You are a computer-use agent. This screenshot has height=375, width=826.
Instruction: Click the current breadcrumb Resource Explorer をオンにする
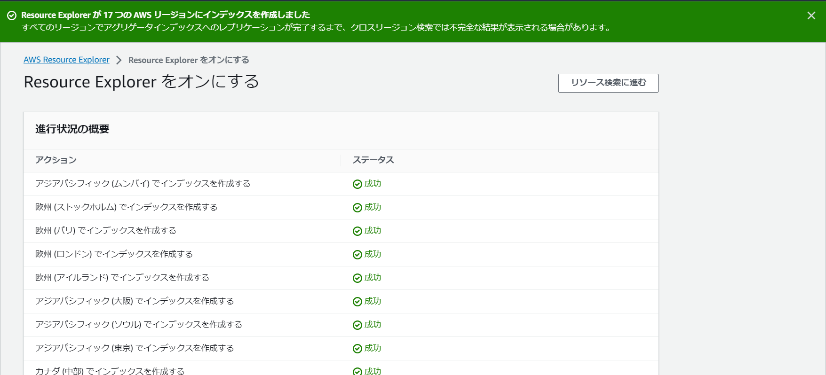pyautogui.click(x=189, y=60)
